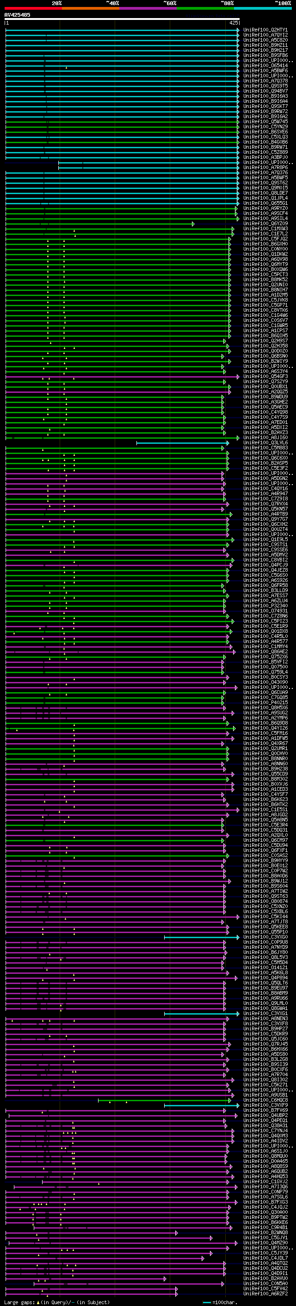This screenshot has width=296, height=1306.
Task: Select hit label UniRef100_C5Z889
Action: coord(265,152)
